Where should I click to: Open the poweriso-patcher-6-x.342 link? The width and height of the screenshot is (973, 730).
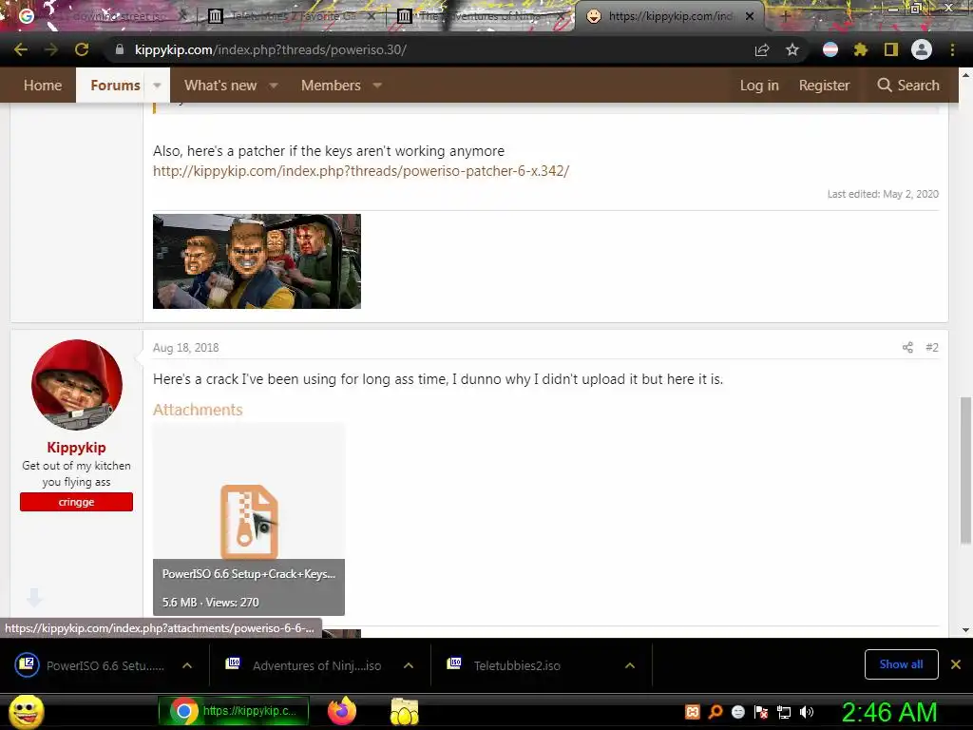click(x=361, y=171)
